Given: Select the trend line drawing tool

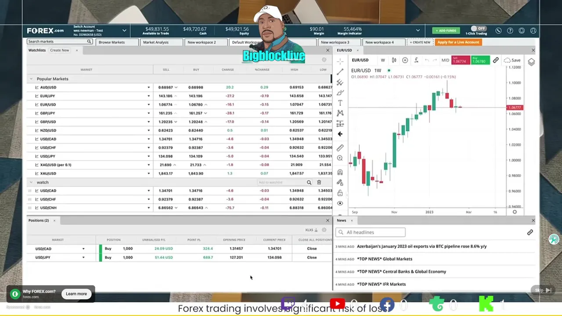Looking at the screenshot, I should tap(340, 72).
